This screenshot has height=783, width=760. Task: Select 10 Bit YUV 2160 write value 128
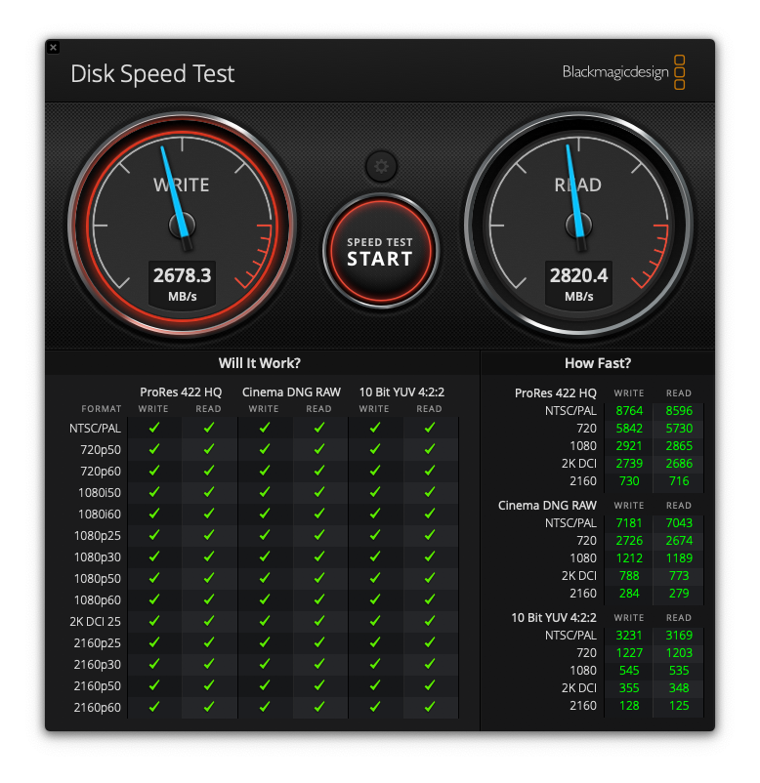click(629, 706)
